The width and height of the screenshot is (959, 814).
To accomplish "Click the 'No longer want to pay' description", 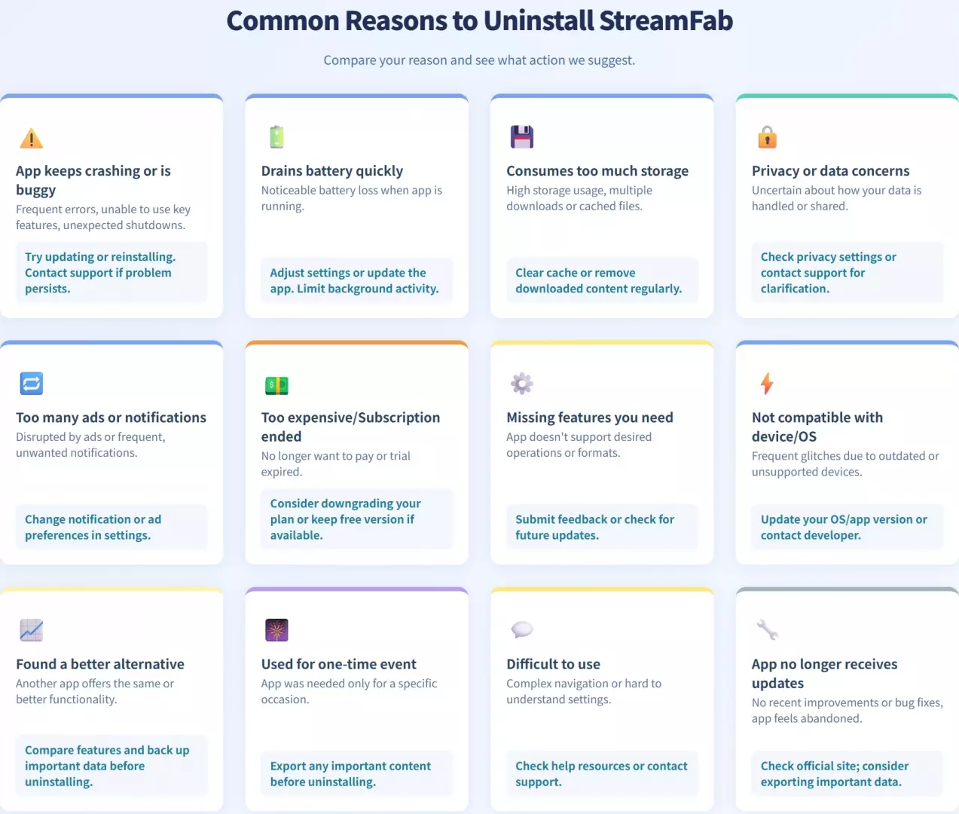I will tap(335, 464).
